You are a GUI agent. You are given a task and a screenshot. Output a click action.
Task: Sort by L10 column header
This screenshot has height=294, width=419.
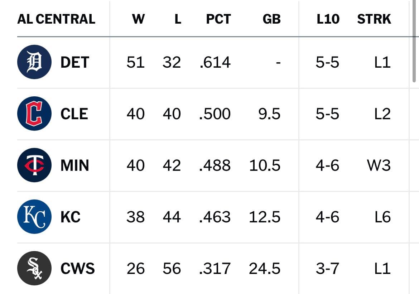pos(328,19)
